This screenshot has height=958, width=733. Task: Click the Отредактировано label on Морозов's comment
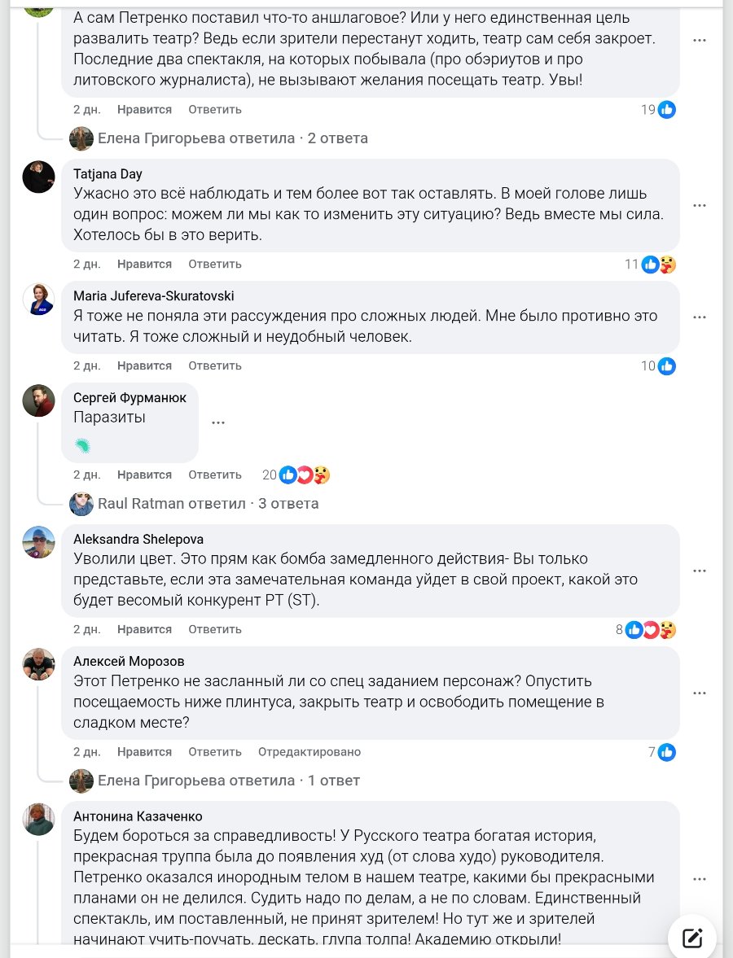pos(309,752)
